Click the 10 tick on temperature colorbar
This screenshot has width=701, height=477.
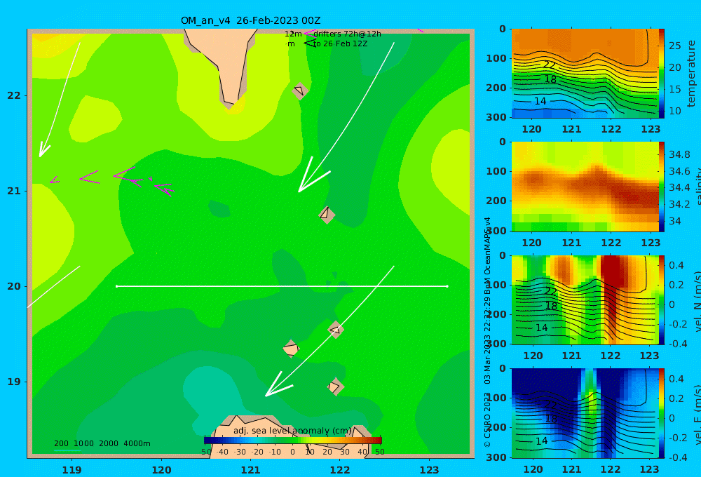pyautogui.click(x=674, y=111)
